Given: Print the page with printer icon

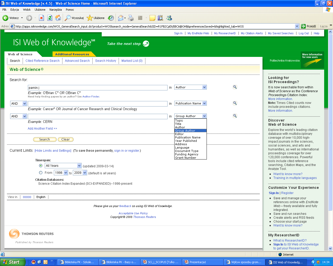Looking at the screenshot, I should point(131,18).
